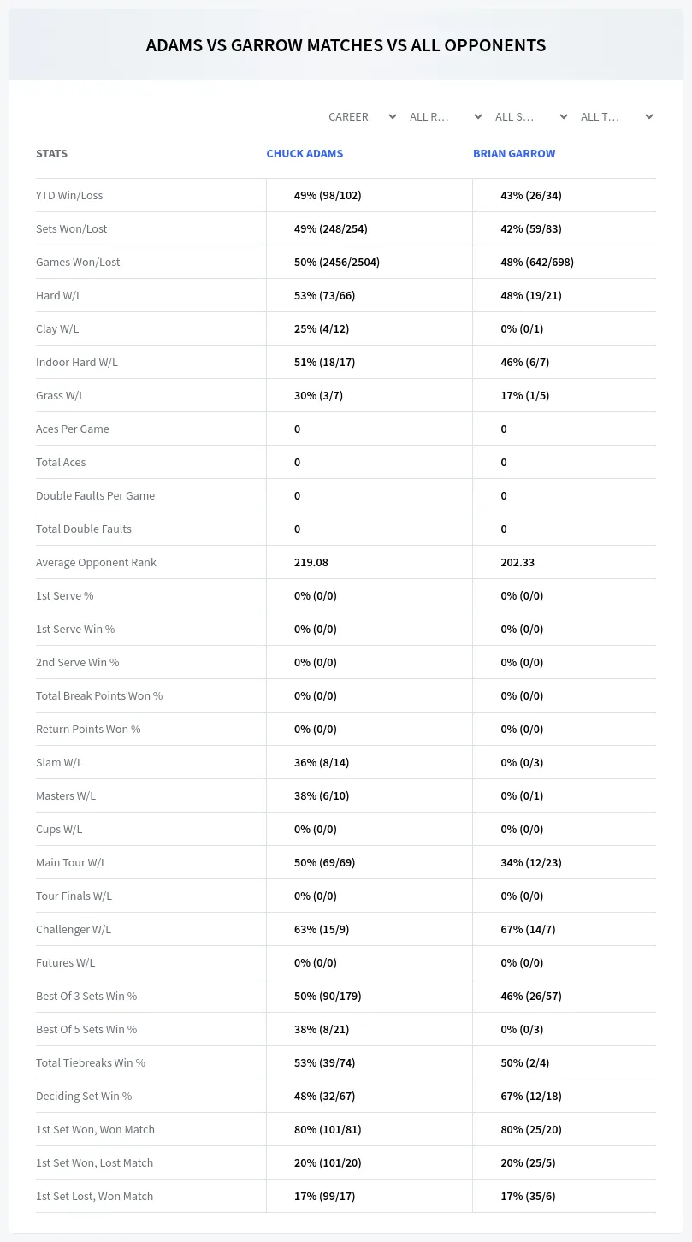Image resolution: width=692 pixels, height=1242 pixels.
Task: Click the STATS column header
Action: [x=51, y=154]
